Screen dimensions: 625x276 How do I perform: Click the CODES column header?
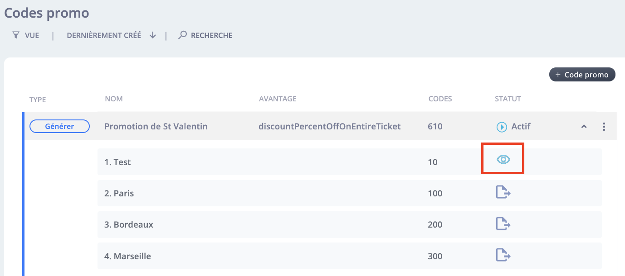(440, 99)
